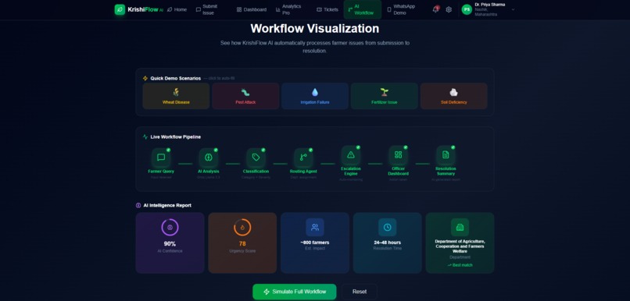Click the 78 urgency score value
The image size is (630, 301).
tap(242, 244)
